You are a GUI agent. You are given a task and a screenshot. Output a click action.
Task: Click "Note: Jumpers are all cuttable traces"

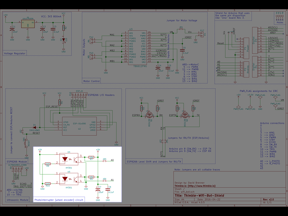coord(197,170)
